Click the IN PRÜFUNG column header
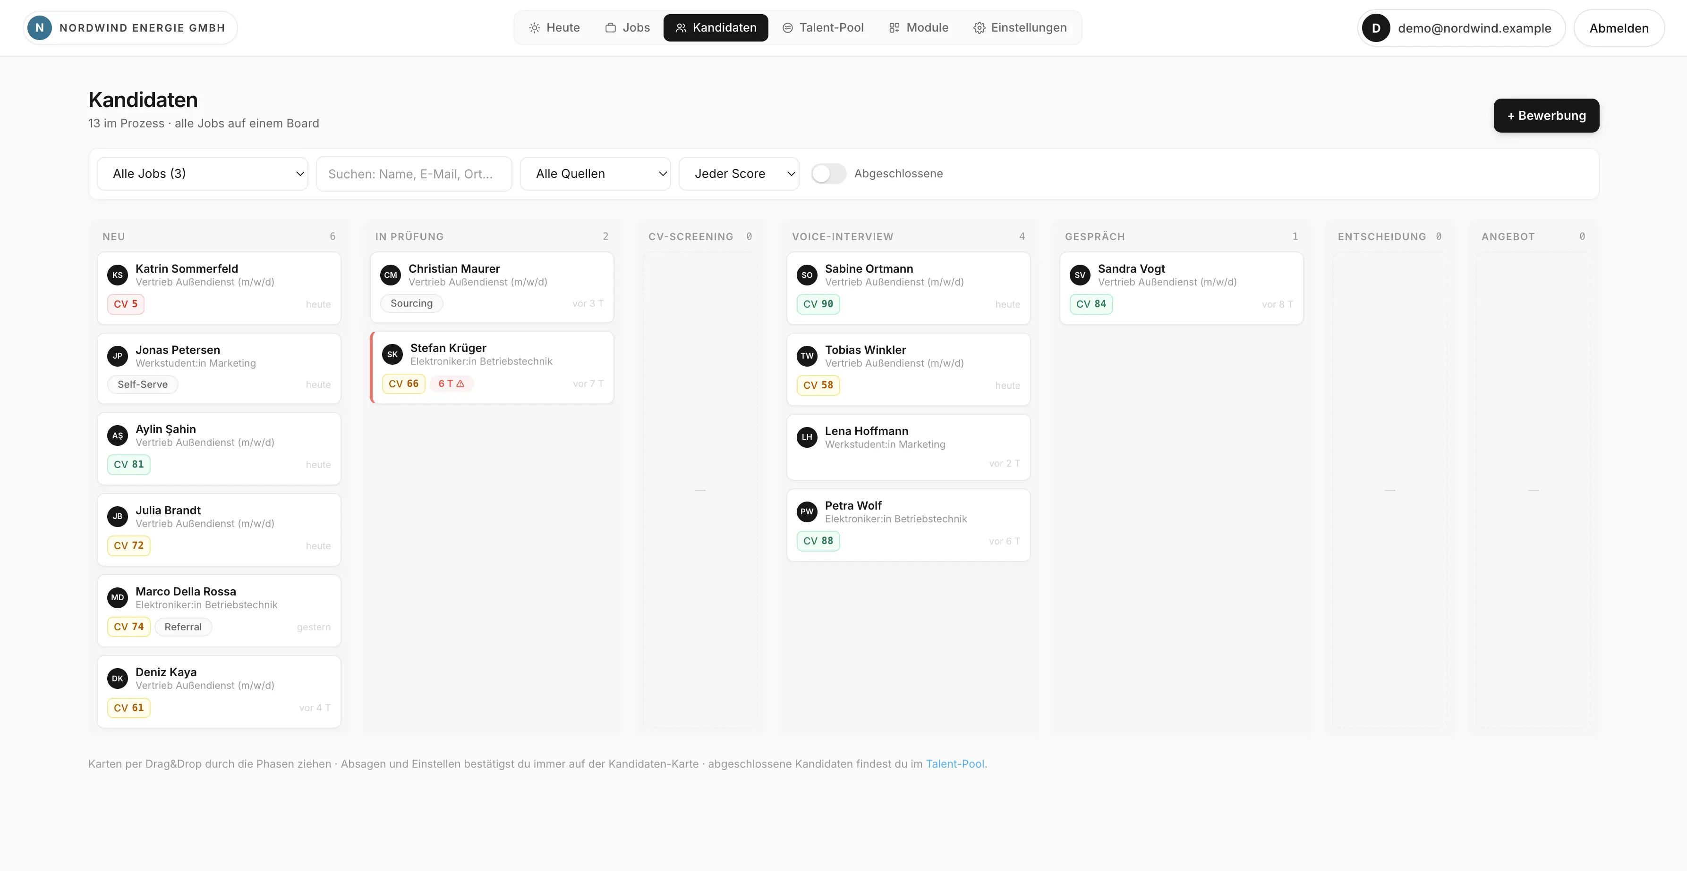The width and height of the screenshot is (1687, 871). point(409,236)
